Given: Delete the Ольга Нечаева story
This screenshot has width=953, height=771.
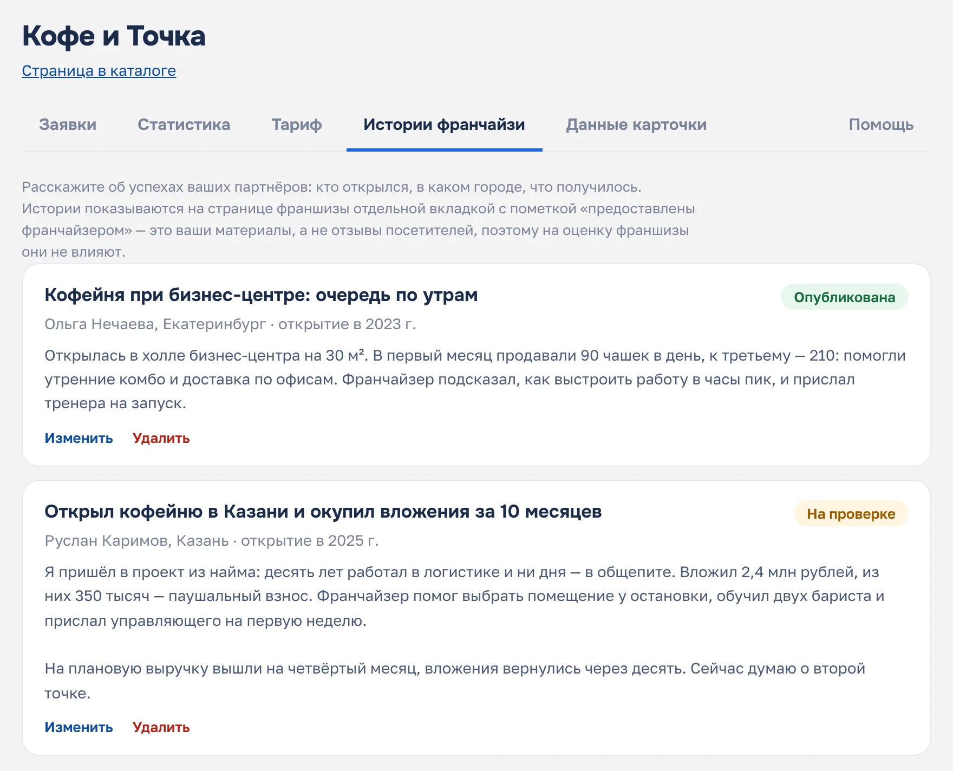Looking at the screenshot, I should (161, 438).
